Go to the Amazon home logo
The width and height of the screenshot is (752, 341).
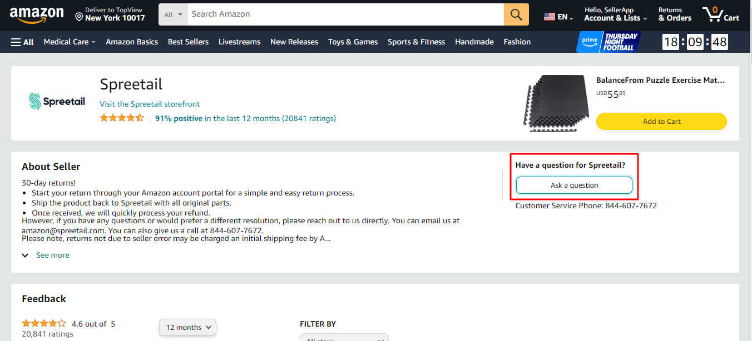point(37,14)
